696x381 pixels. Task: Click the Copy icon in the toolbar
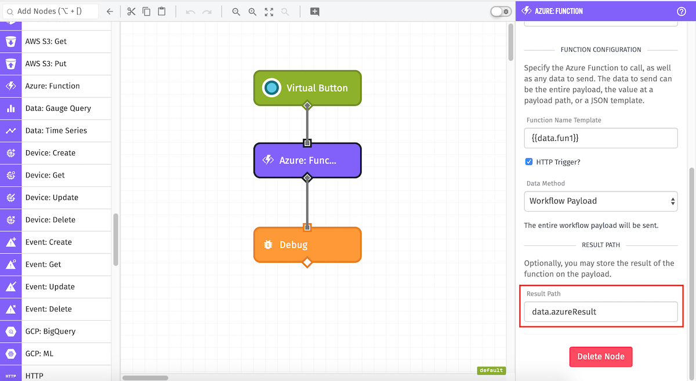click(146, 12)
